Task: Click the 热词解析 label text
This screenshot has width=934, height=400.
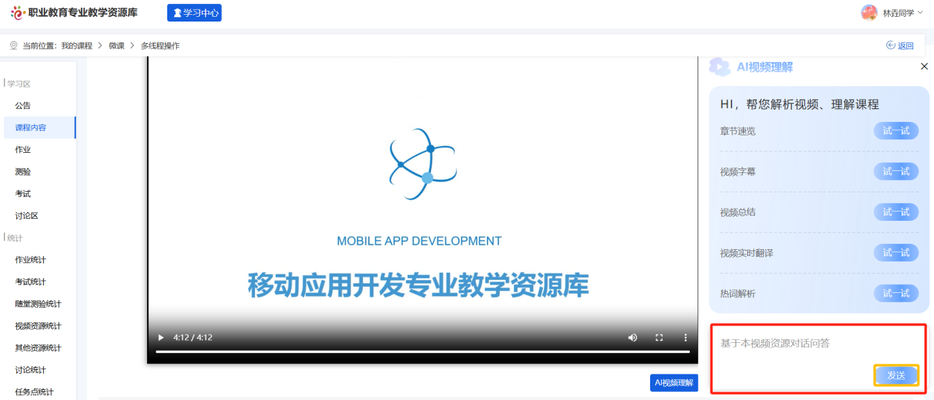Action: click(738, 294)
